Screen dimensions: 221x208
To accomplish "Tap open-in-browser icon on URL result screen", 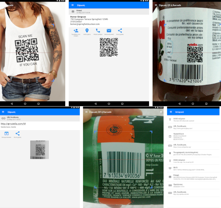I will point(6,133).
